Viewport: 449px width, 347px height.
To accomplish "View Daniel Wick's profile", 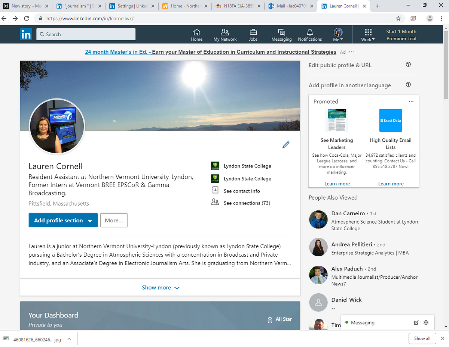I will [x=346, y=300].
